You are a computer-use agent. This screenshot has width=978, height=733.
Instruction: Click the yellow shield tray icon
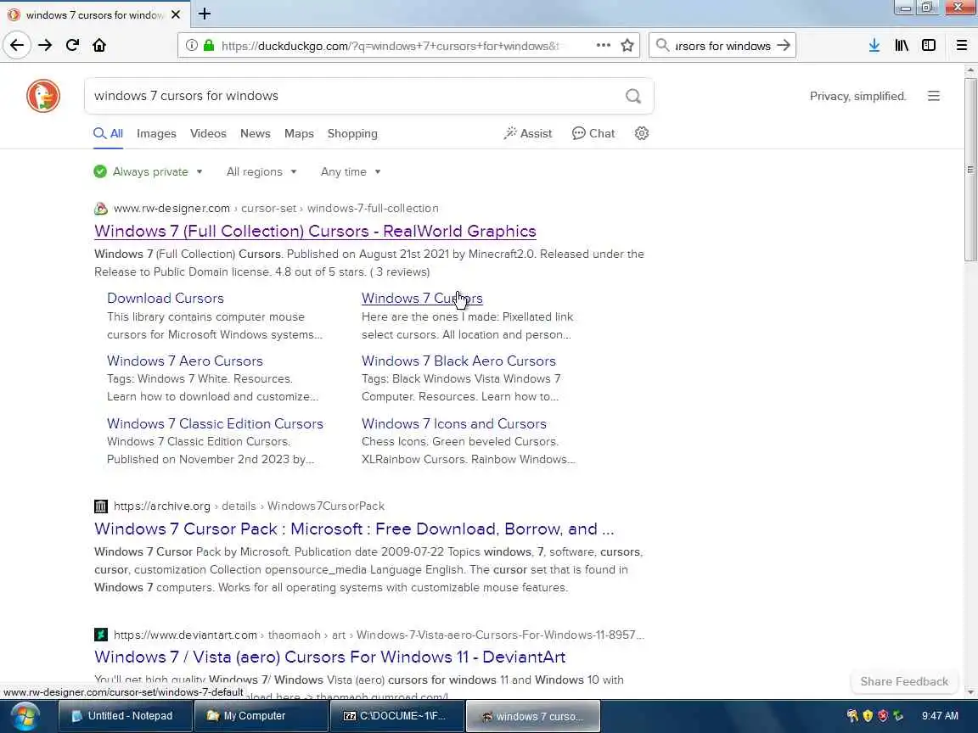click(868, 715)
